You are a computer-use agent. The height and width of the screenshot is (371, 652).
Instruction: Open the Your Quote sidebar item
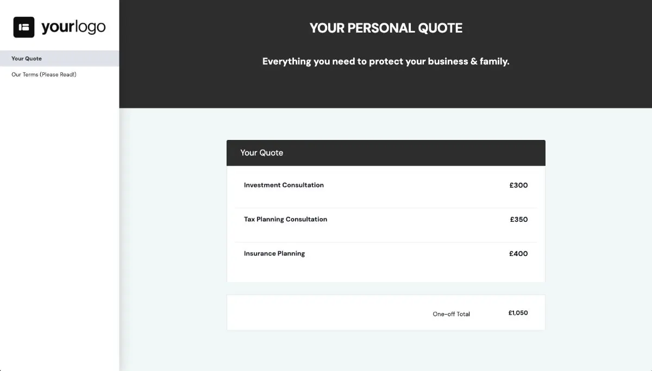click(26, 58)
